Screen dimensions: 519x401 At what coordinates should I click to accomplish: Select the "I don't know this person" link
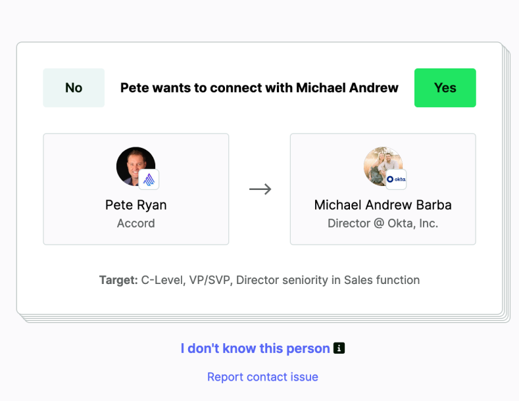tap(255, 348)
